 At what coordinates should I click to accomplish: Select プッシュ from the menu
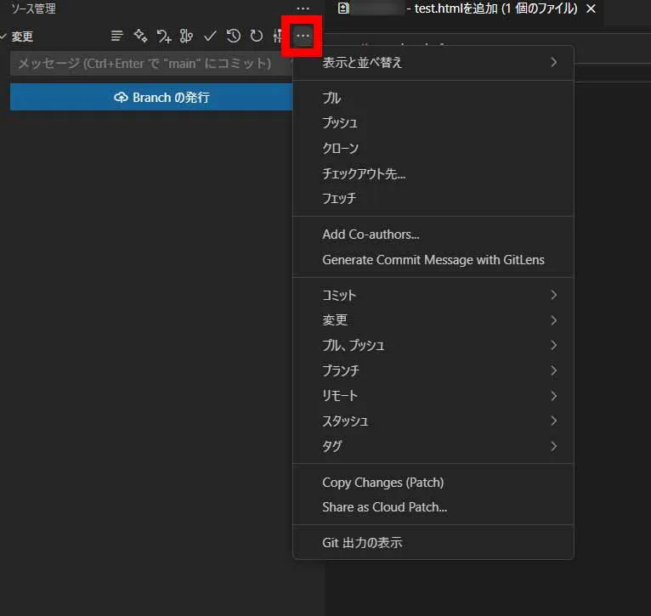click(x=340, y=123)
